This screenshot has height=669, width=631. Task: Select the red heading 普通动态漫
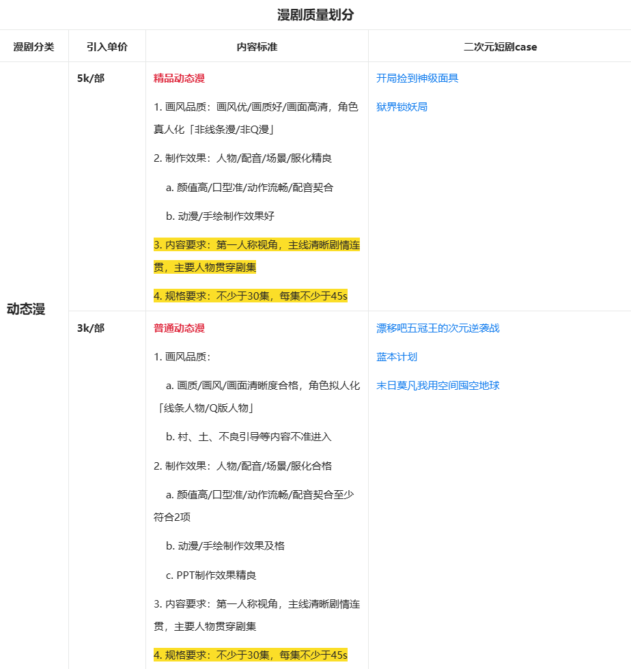(x=180, y=328)
